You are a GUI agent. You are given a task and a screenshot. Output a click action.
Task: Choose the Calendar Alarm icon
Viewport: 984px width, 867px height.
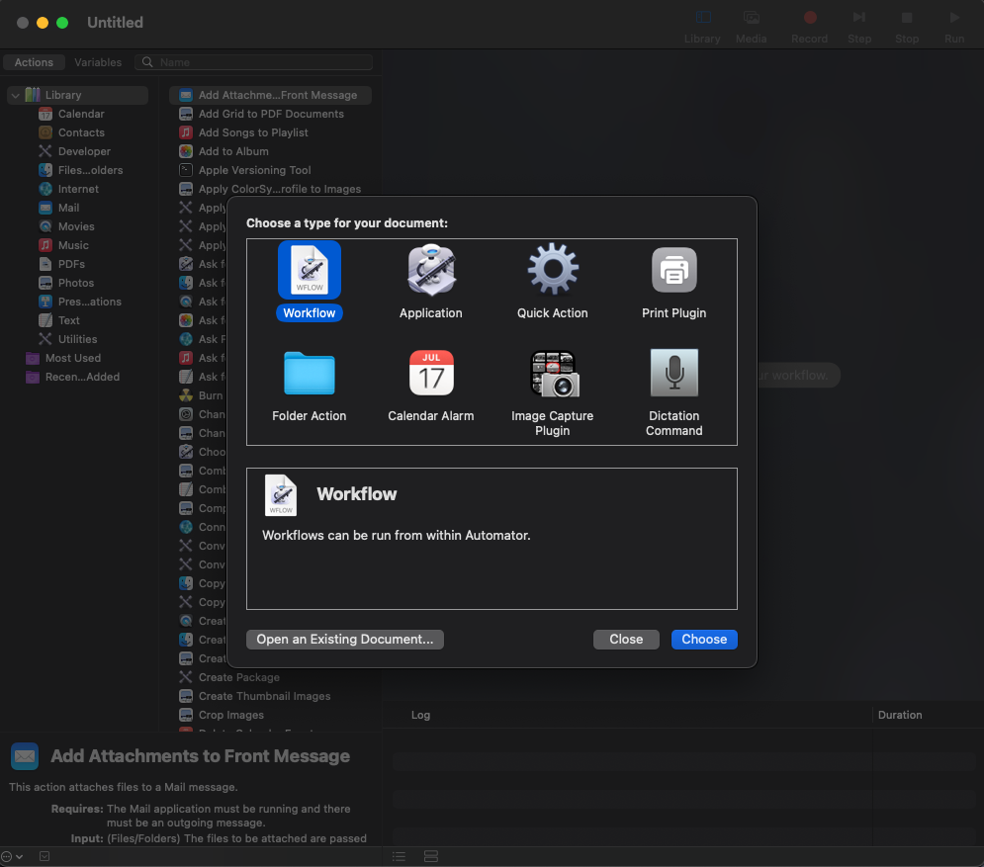pos(431,374)
